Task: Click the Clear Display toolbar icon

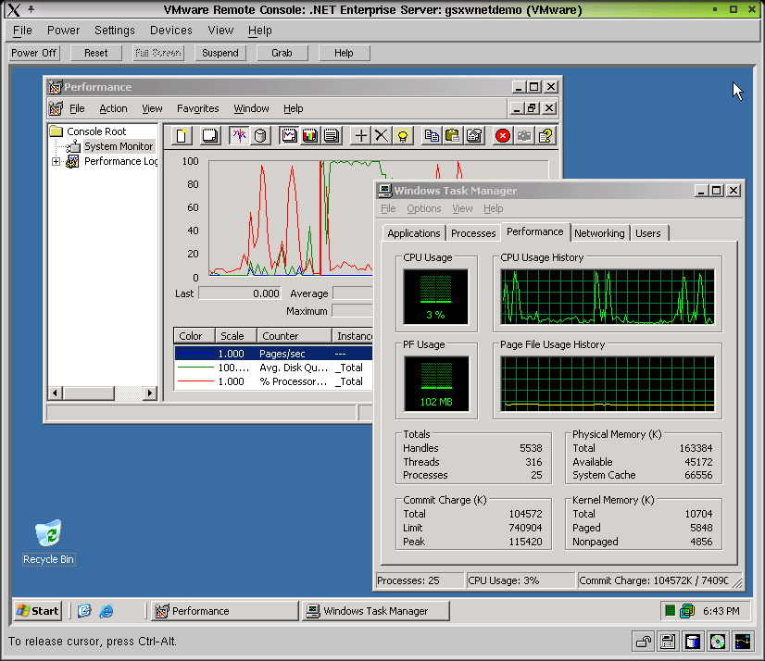Action: pos(210,135)
